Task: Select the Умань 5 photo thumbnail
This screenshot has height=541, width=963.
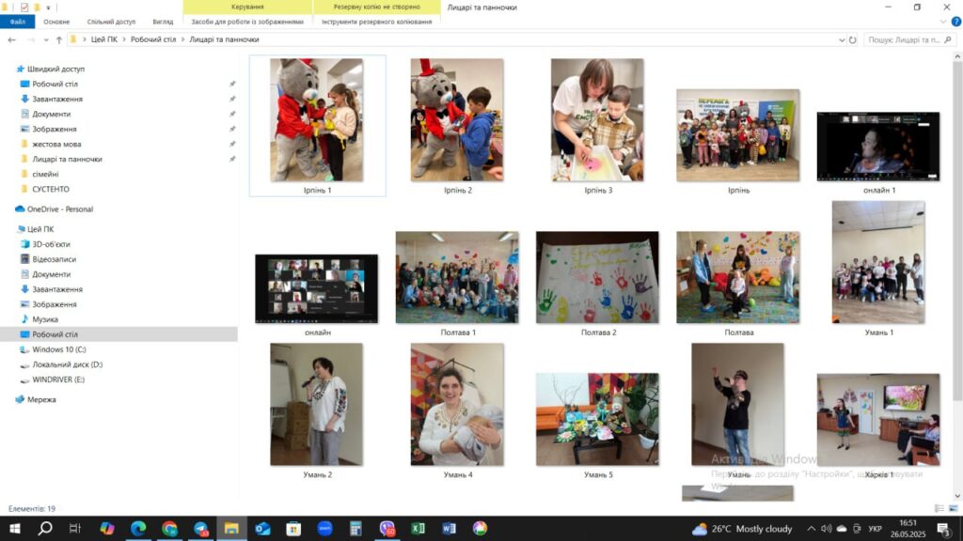Action: point(597,420)
